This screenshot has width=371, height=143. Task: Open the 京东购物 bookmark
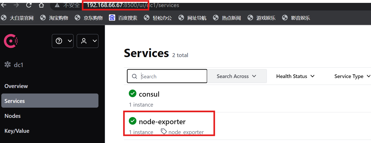pyautogui.click(x=89, y=18)
